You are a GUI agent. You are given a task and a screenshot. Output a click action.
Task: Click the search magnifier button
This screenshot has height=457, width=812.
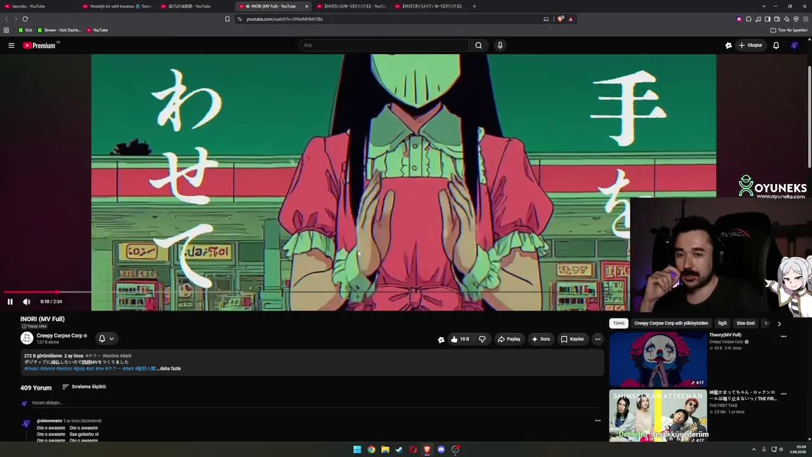pos(478,45)
